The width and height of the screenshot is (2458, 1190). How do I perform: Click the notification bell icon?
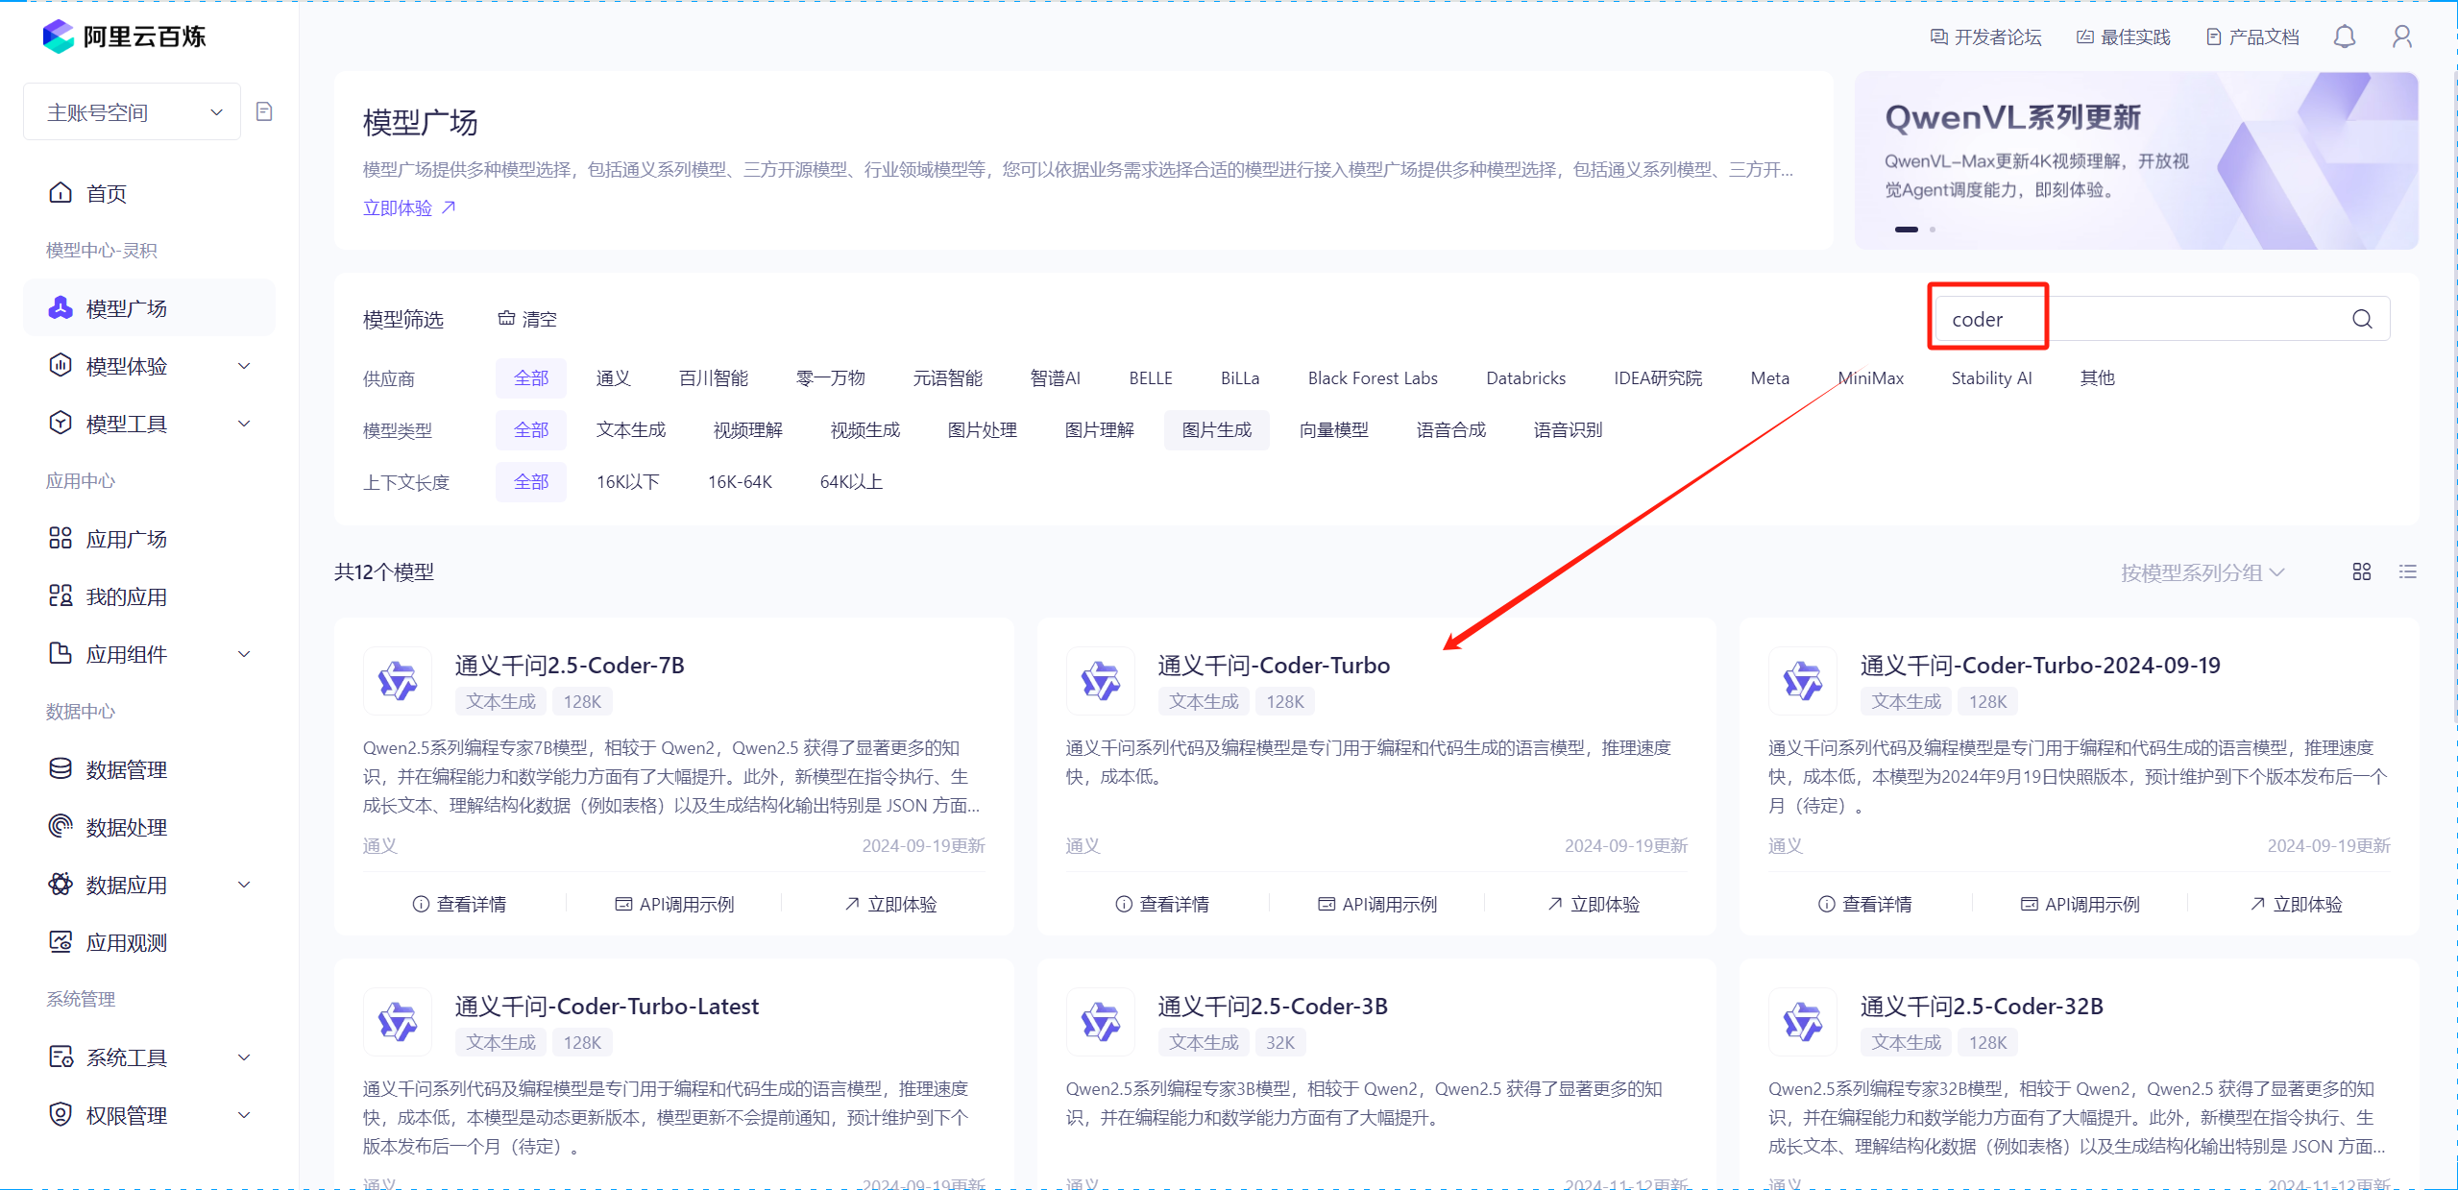pyautogui.click(x=2344, y=36)
